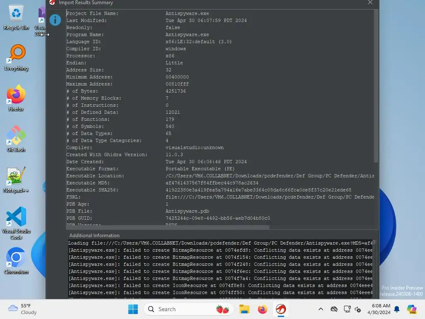The image size is (425, 319).
Task: Open Firefox from the taskbar
Action: (x=262, y=309)
